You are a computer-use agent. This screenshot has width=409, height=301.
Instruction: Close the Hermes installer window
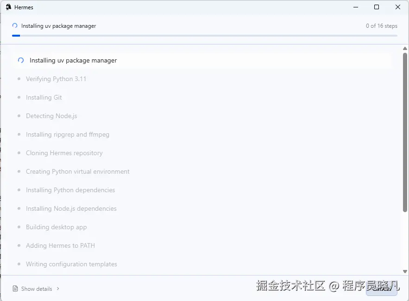point(397,7)
